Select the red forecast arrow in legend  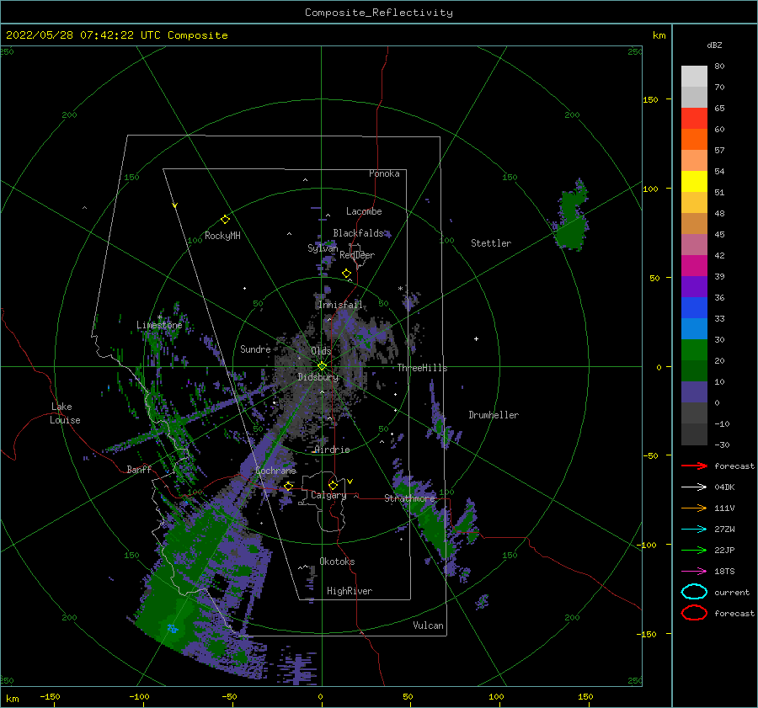click(x=694, y=466)
